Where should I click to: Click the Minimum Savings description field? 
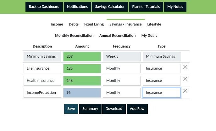[x=42, y=57]
